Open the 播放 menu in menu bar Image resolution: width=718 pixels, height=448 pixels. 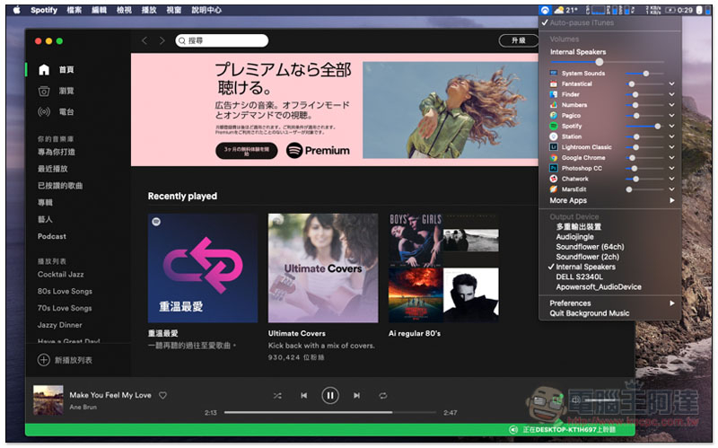[148, 10]
